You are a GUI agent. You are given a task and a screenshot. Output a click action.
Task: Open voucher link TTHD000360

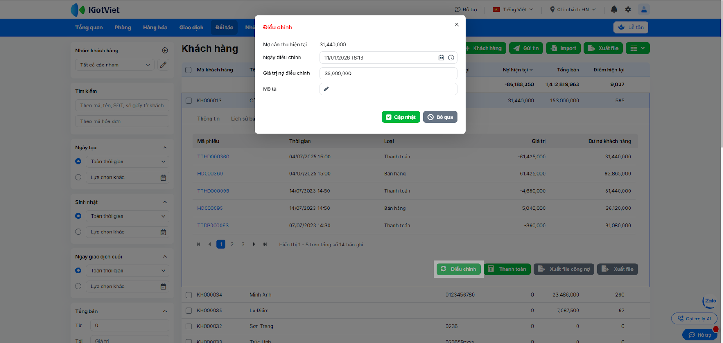pos(213,157)
